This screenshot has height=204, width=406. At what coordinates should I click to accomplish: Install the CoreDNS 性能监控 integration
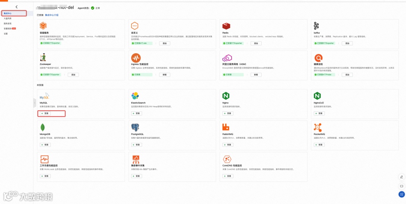tap(228, 176)
